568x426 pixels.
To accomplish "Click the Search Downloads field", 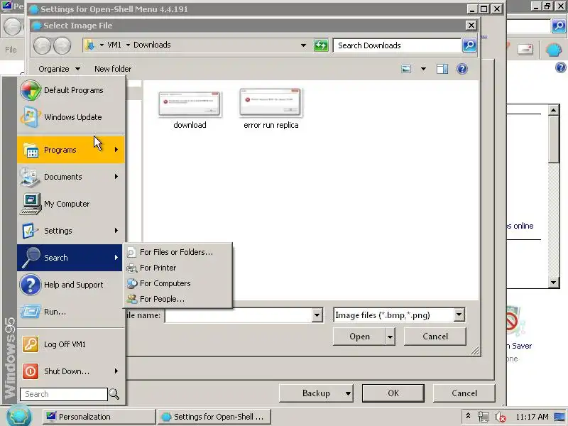I will pyautogui.click(x=397, y=45).
